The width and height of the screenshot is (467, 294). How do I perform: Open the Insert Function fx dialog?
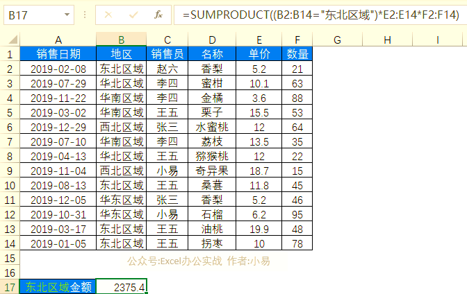coord(158,15)
